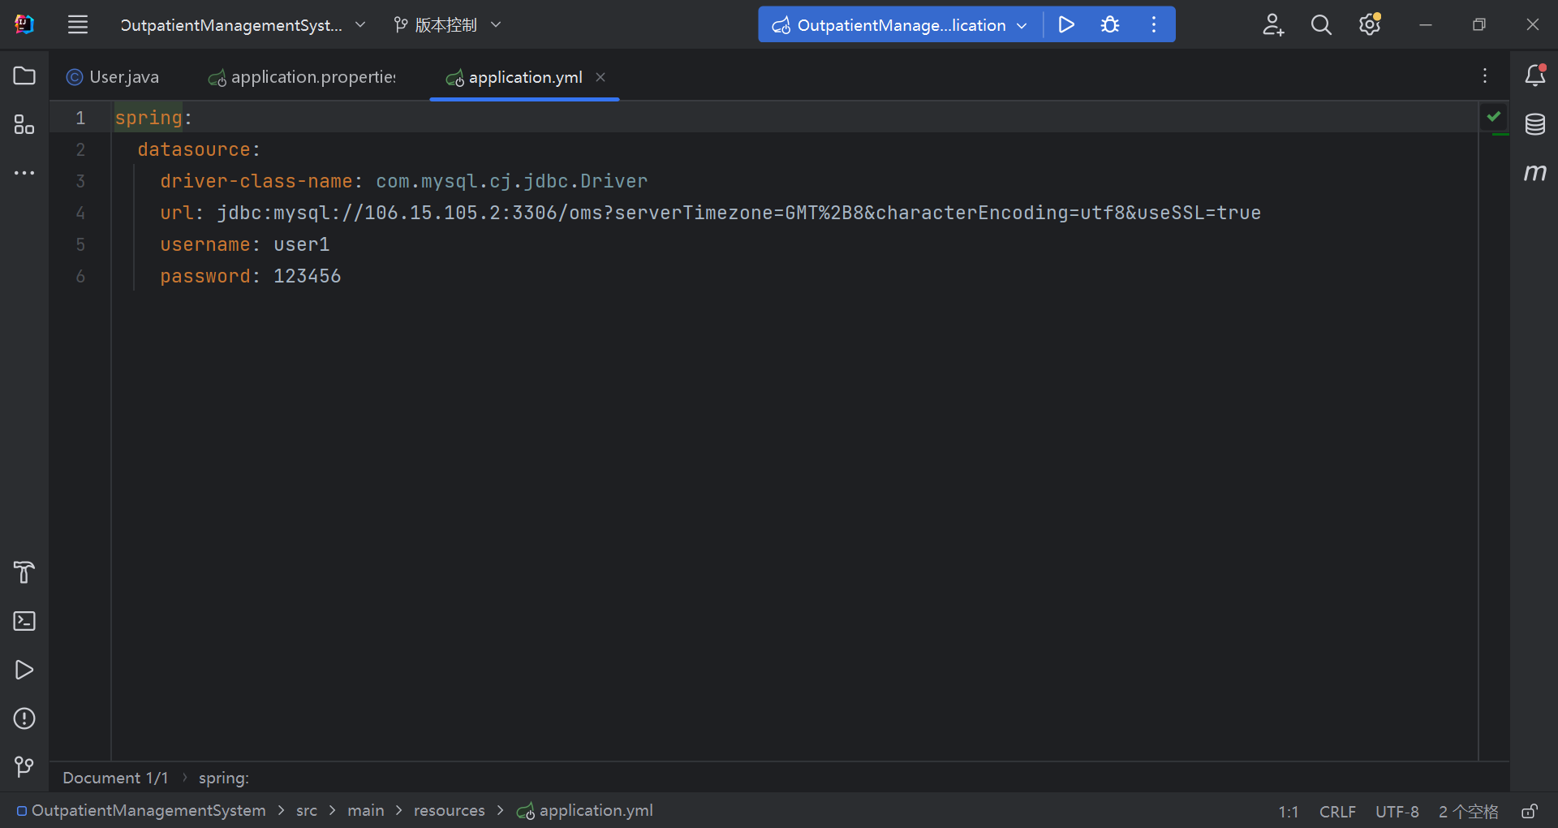The width and height of the screenshot is (1558, 828).
Task: Open line separator CRLF selector
Action: point(1337,812)
